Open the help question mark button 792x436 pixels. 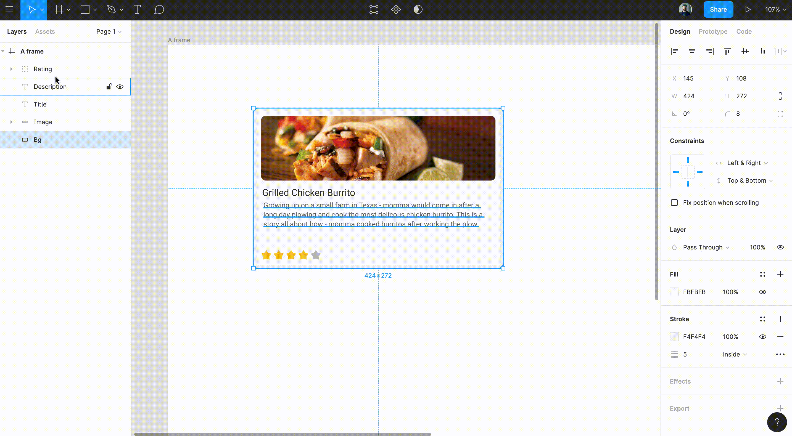click(x=777, y=422)
